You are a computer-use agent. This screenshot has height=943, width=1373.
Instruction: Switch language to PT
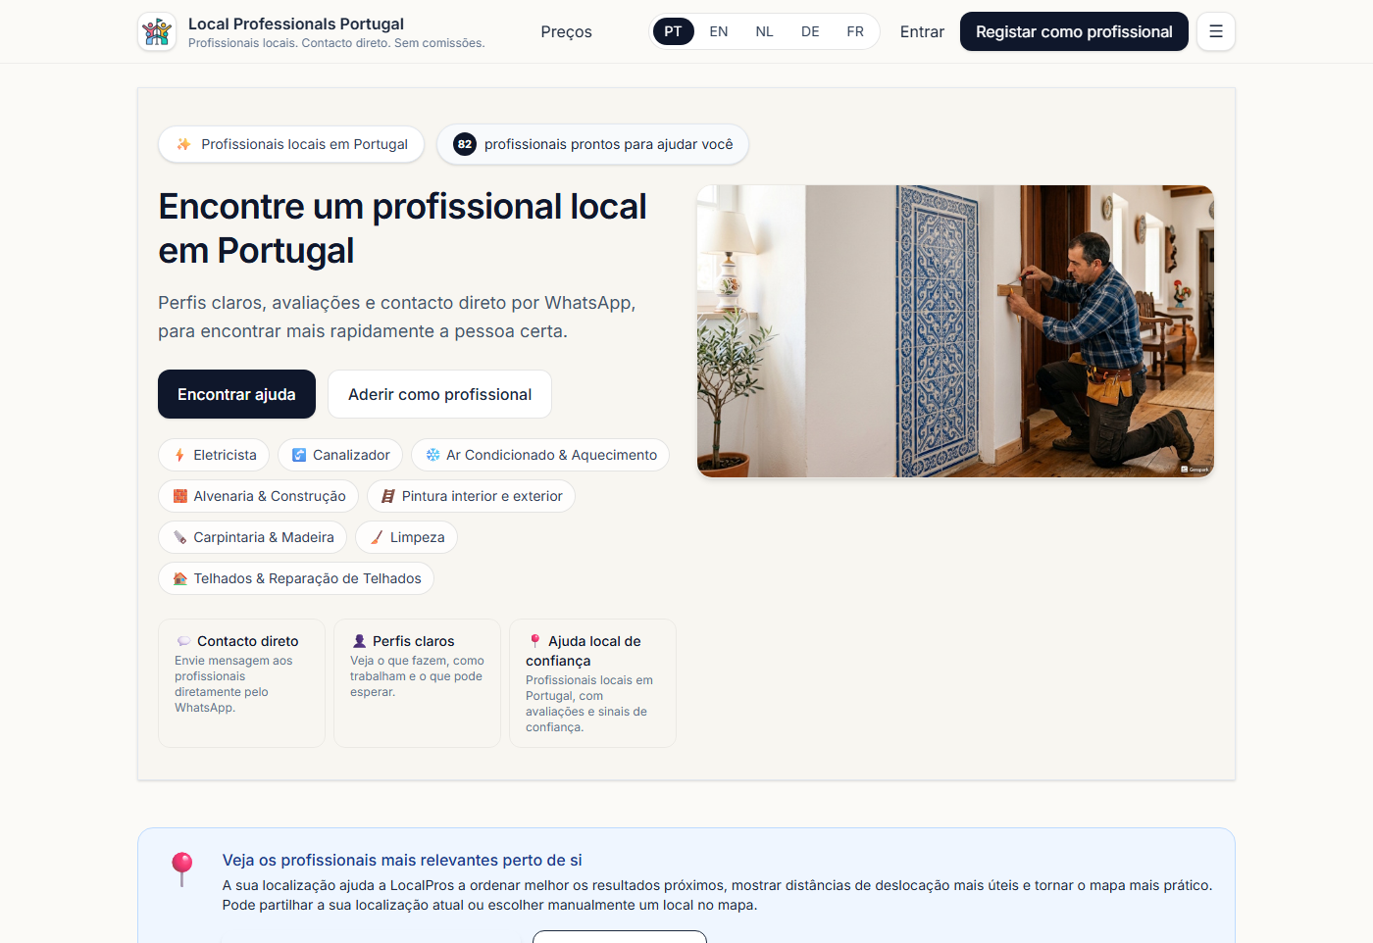pyautogui.click(x=673, y=31)
